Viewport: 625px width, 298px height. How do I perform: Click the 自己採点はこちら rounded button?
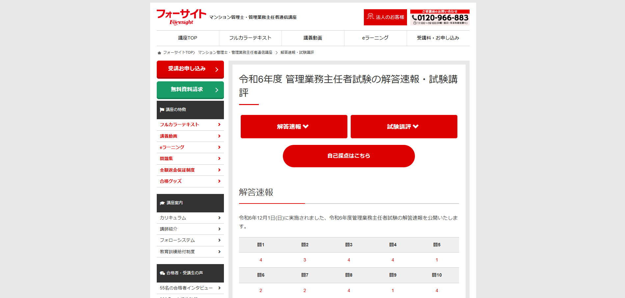(349, 156)
